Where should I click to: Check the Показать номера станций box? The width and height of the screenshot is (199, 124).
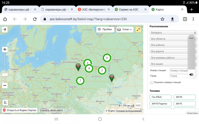coord(151,82)
